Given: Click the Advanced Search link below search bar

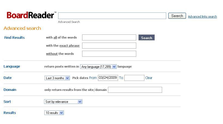Looking at the screenshot, I should pyautogui.click(x=69, y=22).
